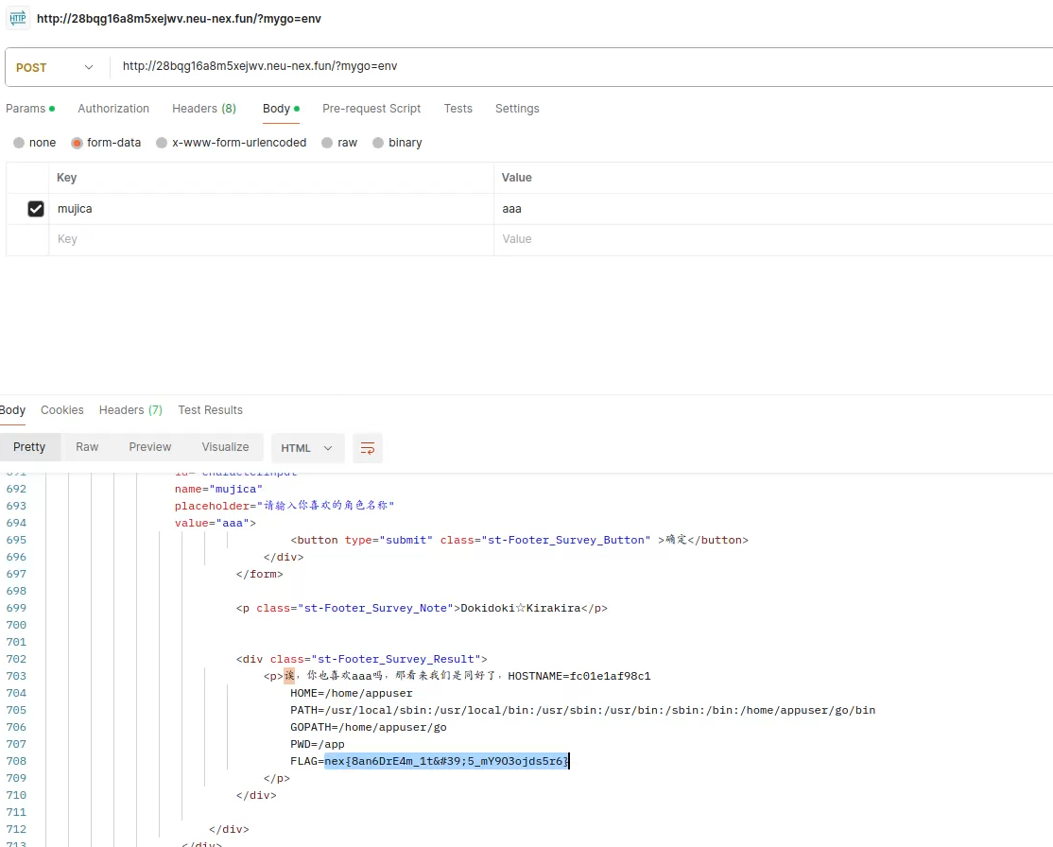
Task: Switch to Raw response view
Action: click(x=87, y=447)
